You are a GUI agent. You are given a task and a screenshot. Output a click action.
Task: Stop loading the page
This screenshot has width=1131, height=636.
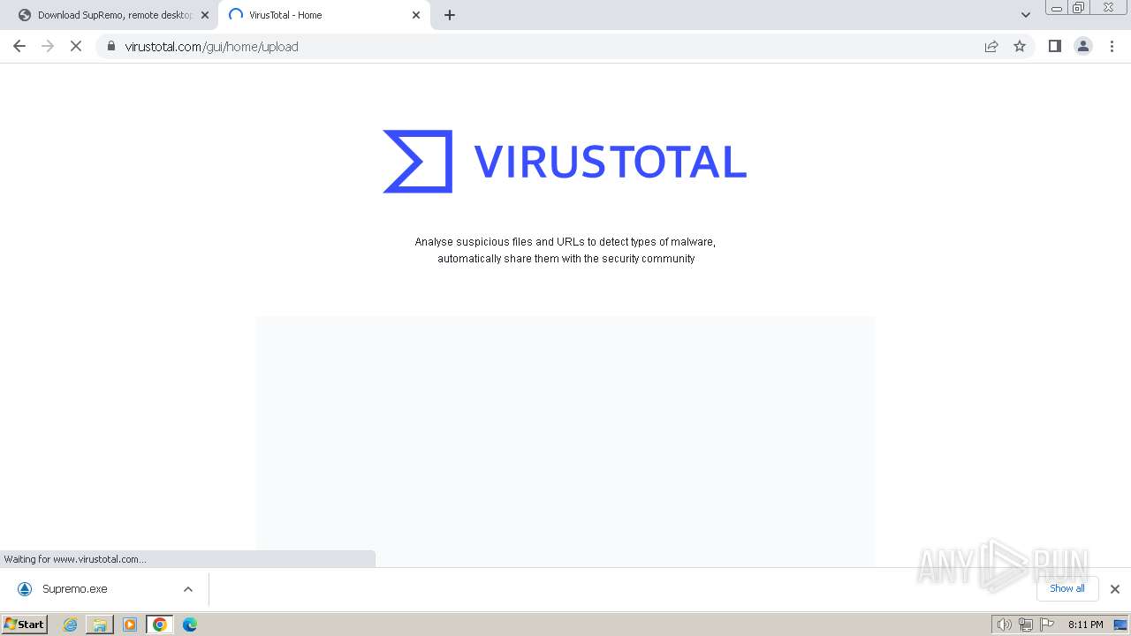[76, 46]
